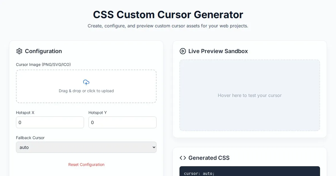Click the CSS Custom Cursor Generator title
336x176 pixels.
pos(168,15)
